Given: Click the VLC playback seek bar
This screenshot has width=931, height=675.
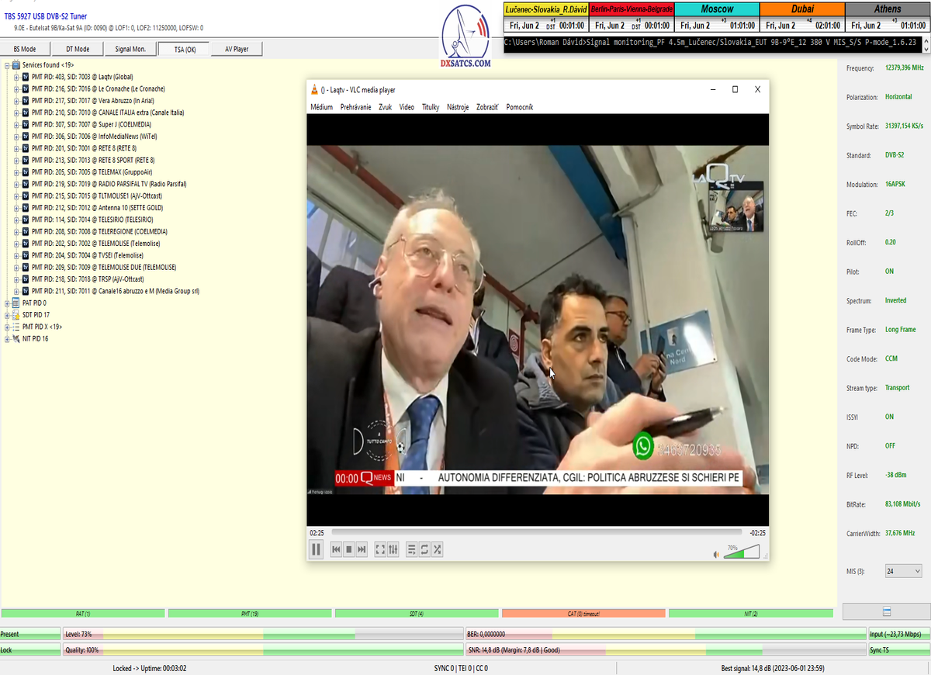Looking at the screenshot, I should pyautogui.click(x=535, y=532).
